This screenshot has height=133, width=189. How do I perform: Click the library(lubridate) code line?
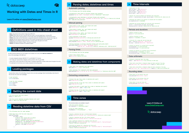click(14, 79)
